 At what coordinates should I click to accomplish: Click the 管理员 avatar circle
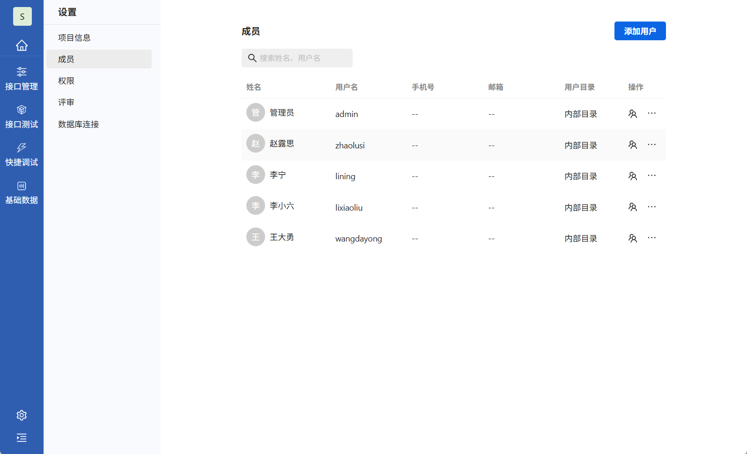256,112
